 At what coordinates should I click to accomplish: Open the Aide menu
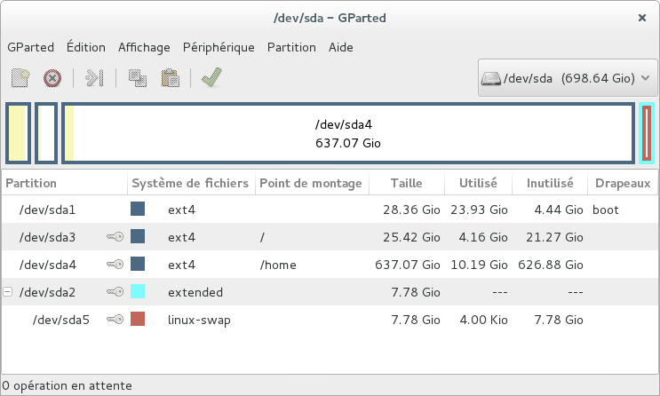pos(341,47)
